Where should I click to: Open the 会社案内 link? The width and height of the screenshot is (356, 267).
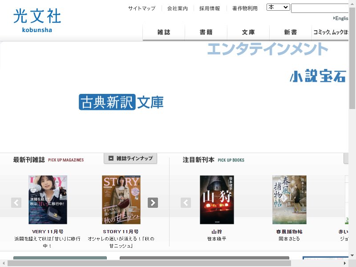tap(177, 8)
